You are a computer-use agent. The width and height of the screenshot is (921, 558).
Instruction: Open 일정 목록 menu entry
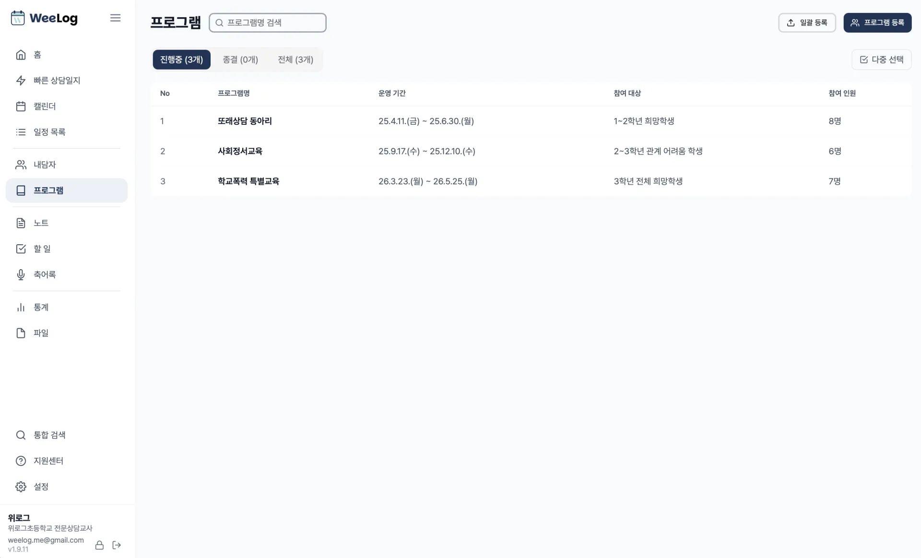[x=67, y=132]
